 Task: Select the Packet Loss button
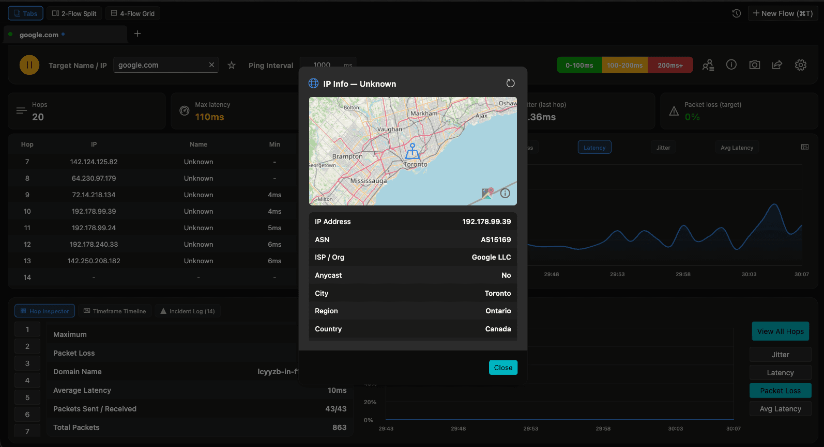[x=781, y=391]
